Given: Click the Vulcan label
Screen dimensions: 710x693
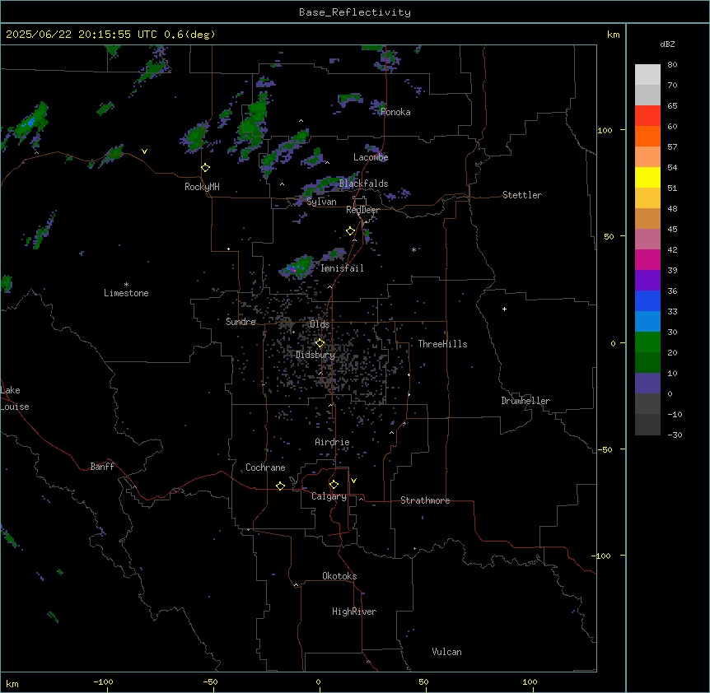Looking at the screenshot, I should [x=447, y=652].
